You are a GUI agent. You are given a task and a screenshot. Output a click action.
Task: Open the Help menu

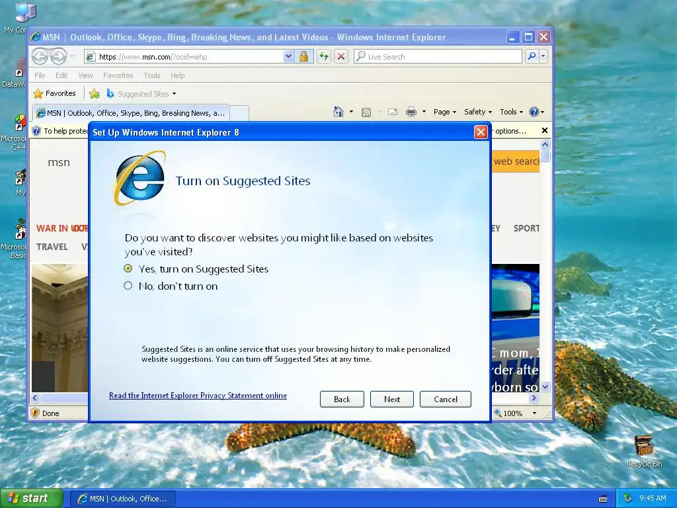(x=177, y=75)
